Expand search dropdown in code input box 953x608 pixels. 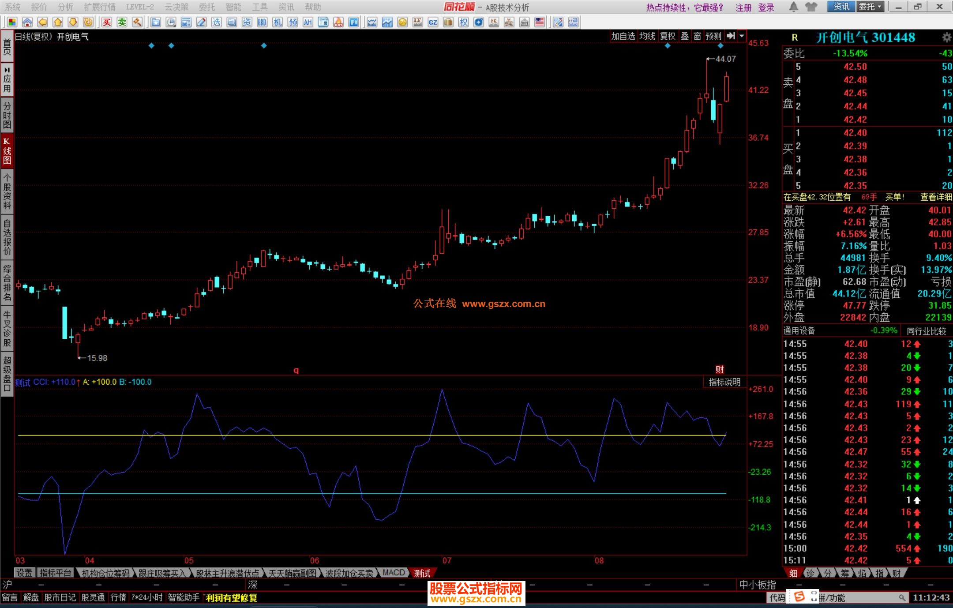tap(902, 598)
